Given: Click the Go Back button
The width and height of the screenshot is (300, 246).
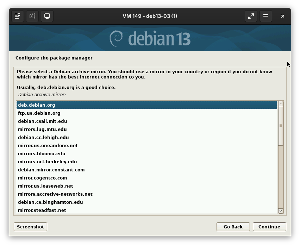Looking at the screenshot, I should point(233,227).
